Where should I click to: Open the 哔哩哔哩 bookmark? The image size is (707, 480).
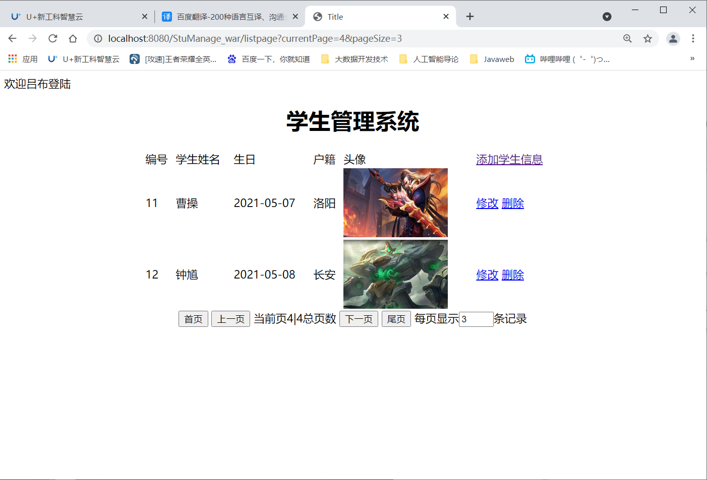(x=567, y=59)
